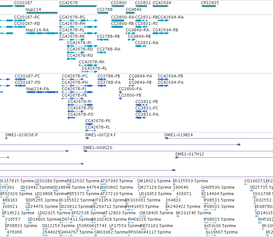Click CDS label CG3831-PA
Image resolution: width=273 pixels, height=237 pixels.
click(x=147, y=115)
